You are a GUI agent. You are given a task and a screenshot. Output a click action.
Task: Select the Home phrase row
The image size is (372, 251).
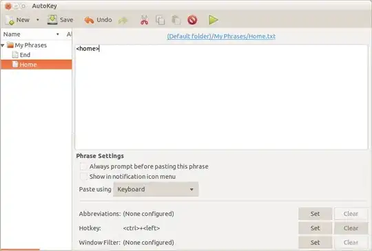(x=37, y=65)
